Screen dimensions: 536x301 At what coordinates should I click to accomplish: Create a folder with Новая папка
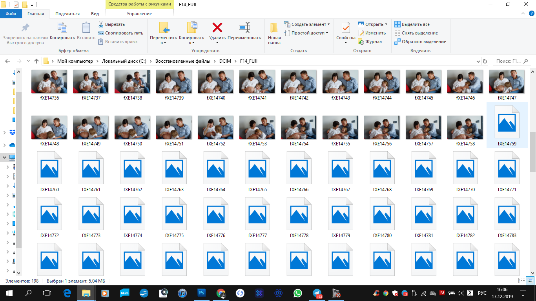click(274, 33)
